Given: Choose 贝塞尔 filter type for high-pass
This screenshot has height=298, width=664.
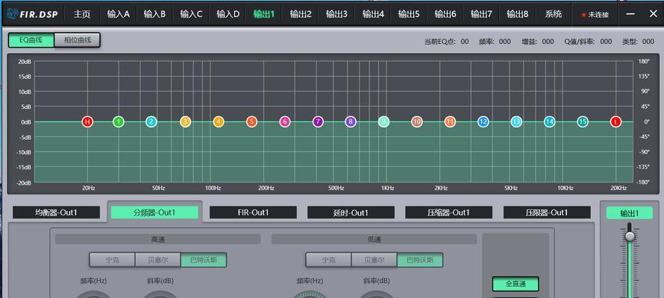Looking at the screenshot, I should click(158, 260).
